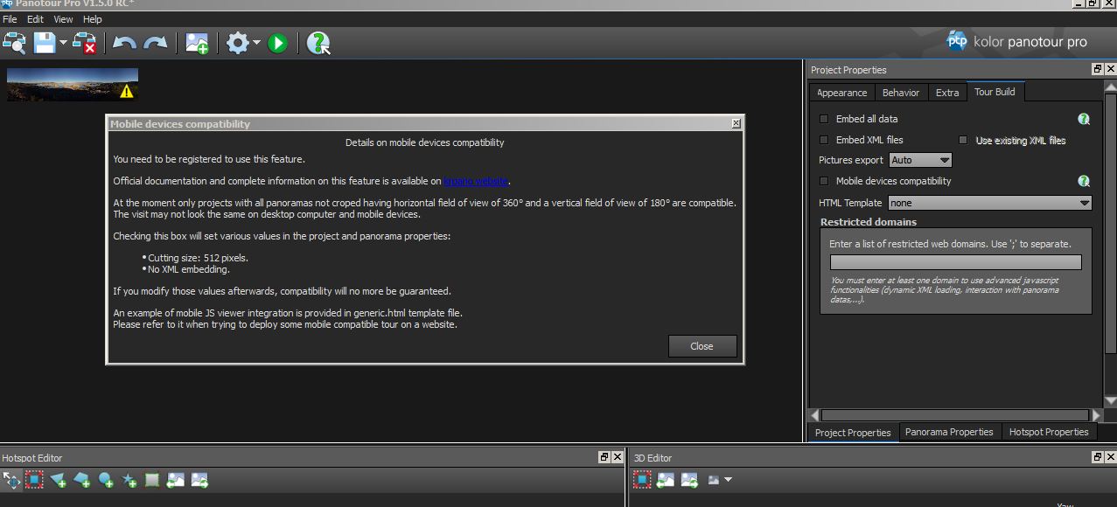Screen dimensions: 1117x507
Task: Enable the Embed all data checkbox
Action: tap(824, 119)
